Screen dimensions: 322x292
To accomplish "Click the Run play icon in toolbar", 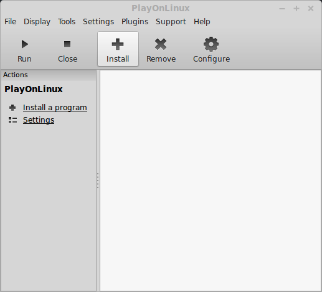I will (25, 44).
